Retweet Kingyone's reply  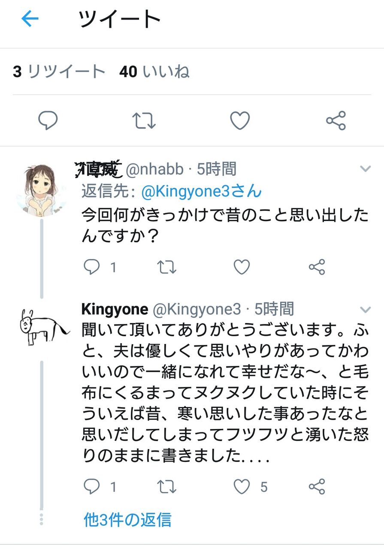click(166, 487)
